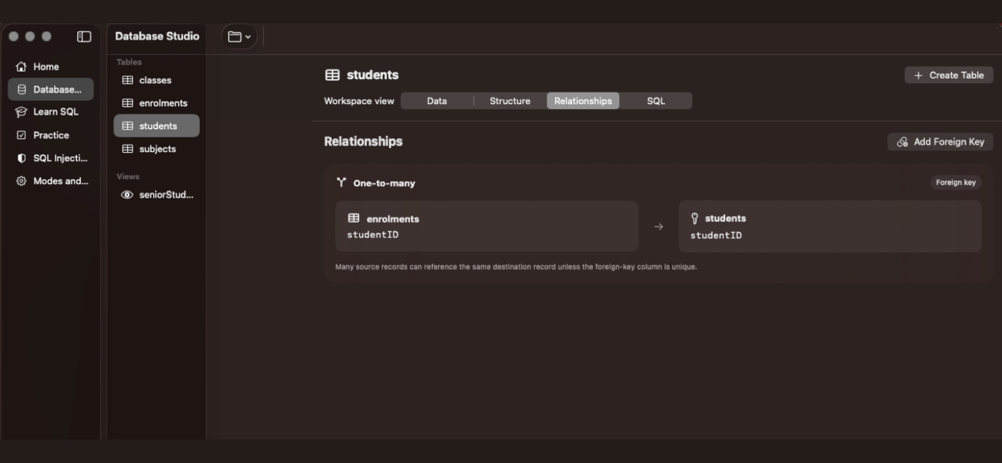Click the Views section label
Screen dimensions: 1002x463
128,176
